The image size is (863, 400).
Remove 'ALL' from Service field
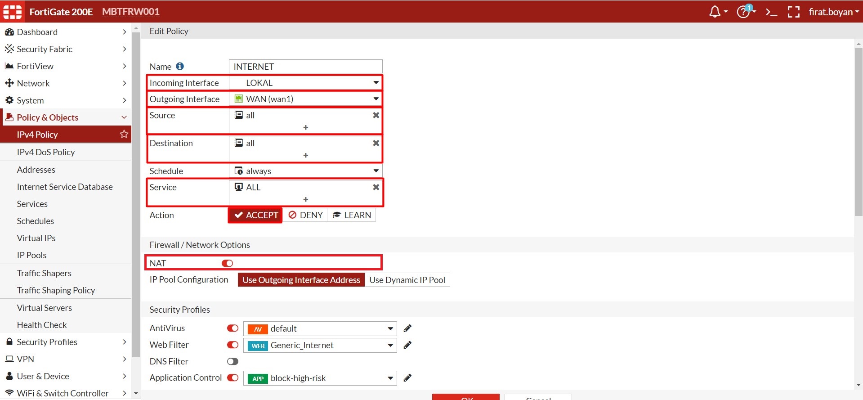point(376,187)
